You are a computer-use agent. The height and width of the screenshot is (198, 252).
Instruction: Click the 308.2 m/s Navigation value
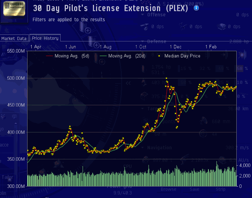[x=237, y=148]
